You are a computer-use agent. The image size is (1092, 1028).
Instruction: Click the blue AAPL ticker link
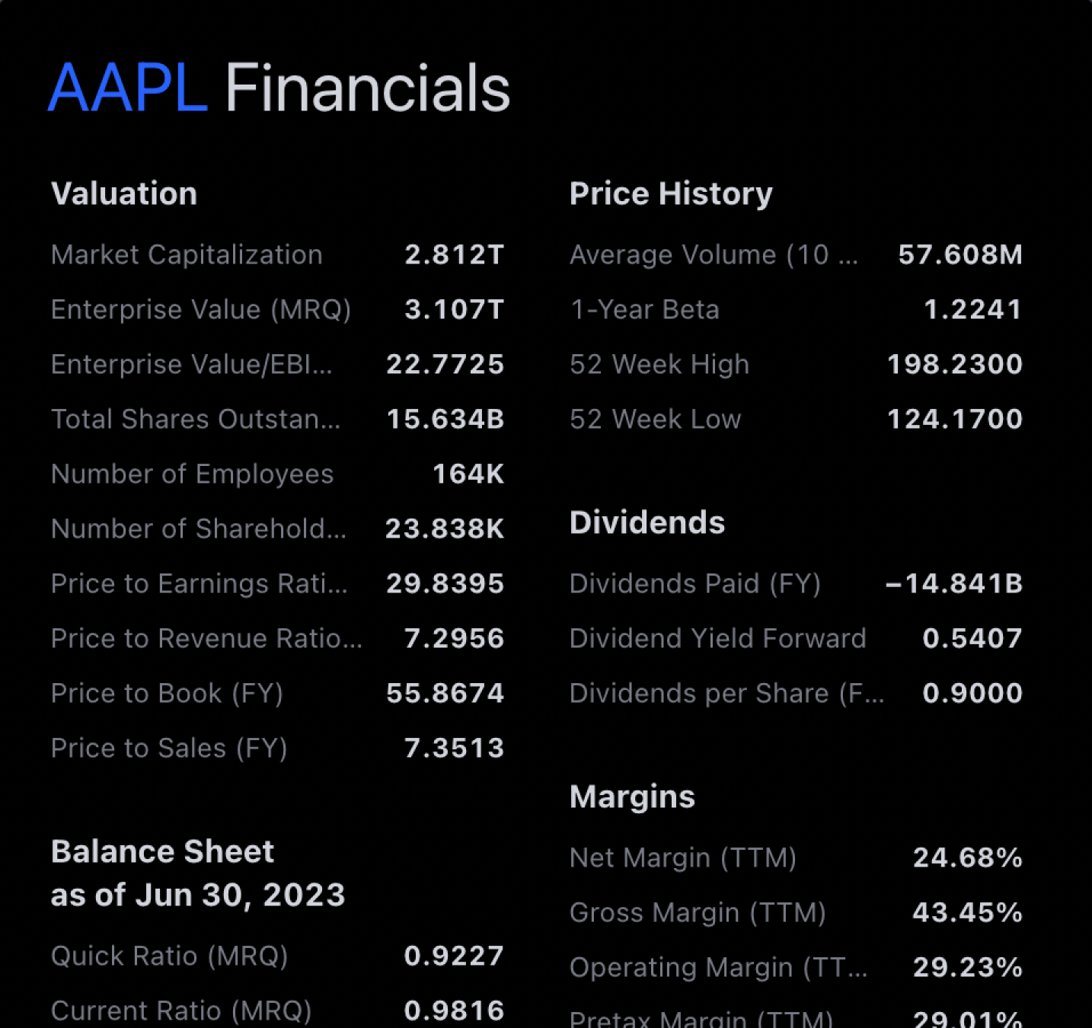coord(128,89)
